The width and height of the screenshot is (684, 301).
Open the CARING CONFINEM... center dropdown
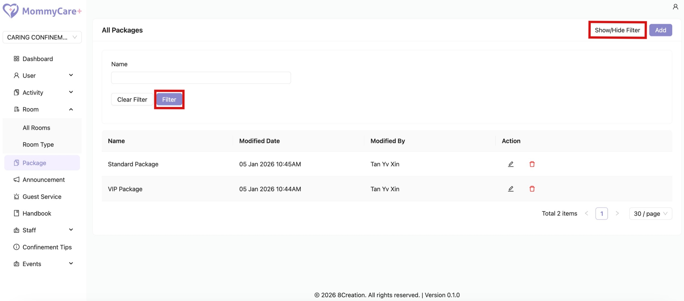[x=42, y=37]
